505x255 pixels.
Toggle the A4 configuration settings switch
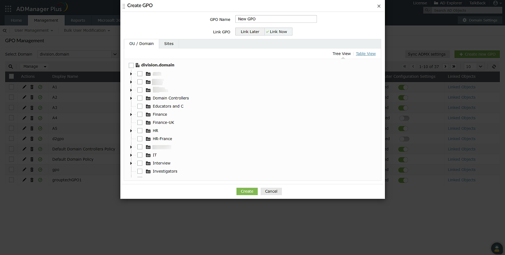[404, 118]
